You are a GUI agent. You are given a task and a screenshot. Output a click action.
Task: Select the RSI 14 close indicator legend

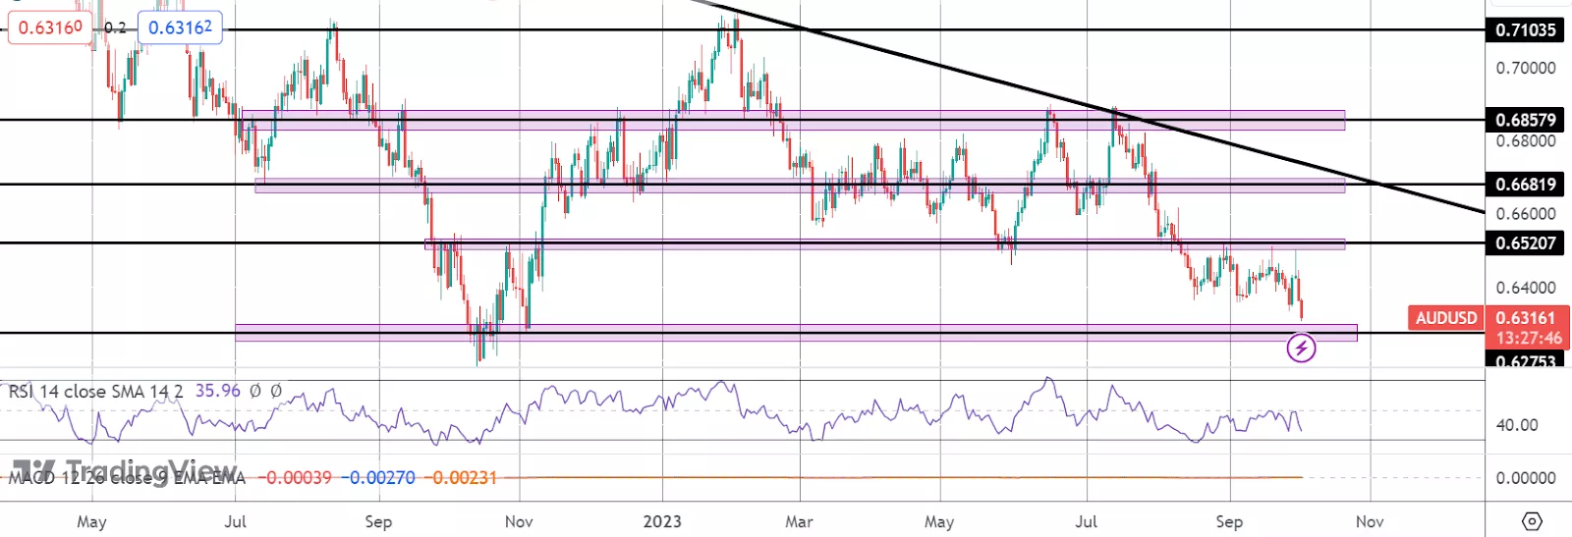point(96,391)
